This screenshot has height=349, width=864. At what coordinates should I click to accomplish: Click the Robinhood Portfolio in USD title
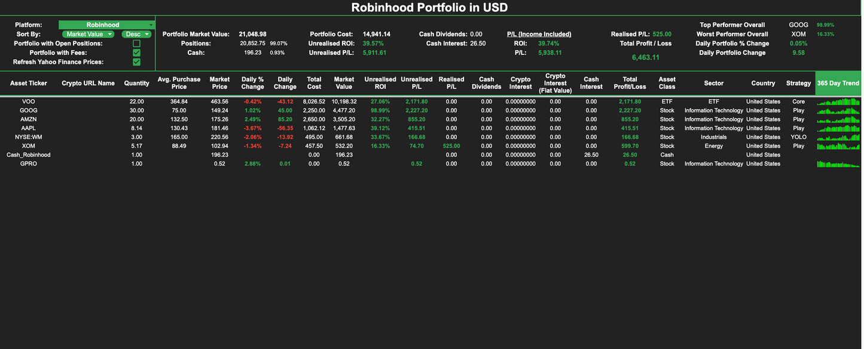point(429,8)
